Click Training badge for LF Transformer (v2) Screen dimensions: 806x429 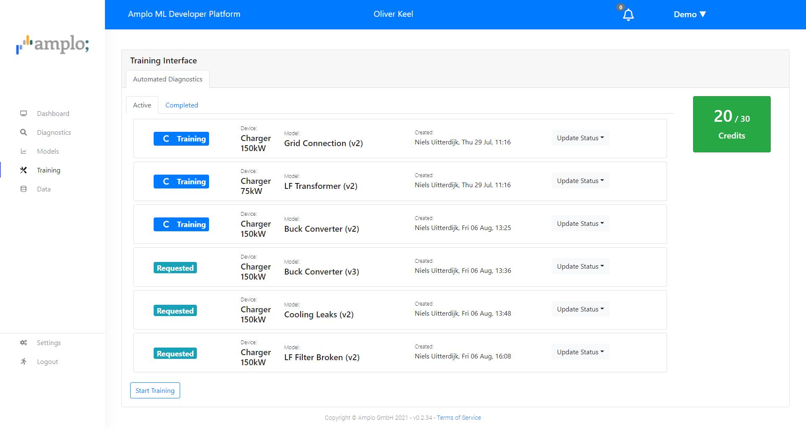pos(181,181)
